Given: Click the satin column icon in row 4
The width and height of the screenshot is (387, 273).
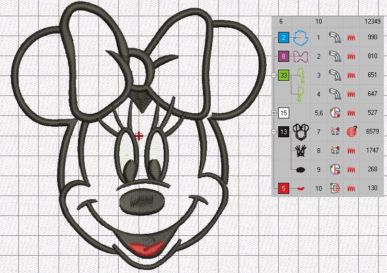Looking at the screenshot, I should tap(335, 94).
